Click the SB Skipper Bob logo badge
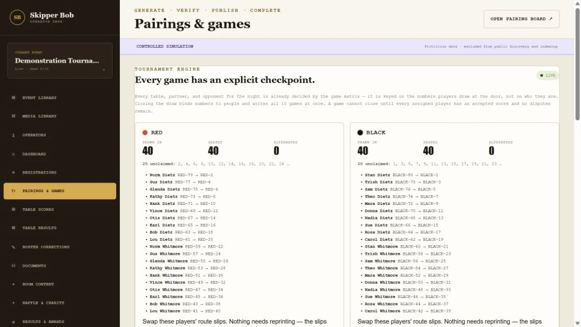 coord(17,17)
